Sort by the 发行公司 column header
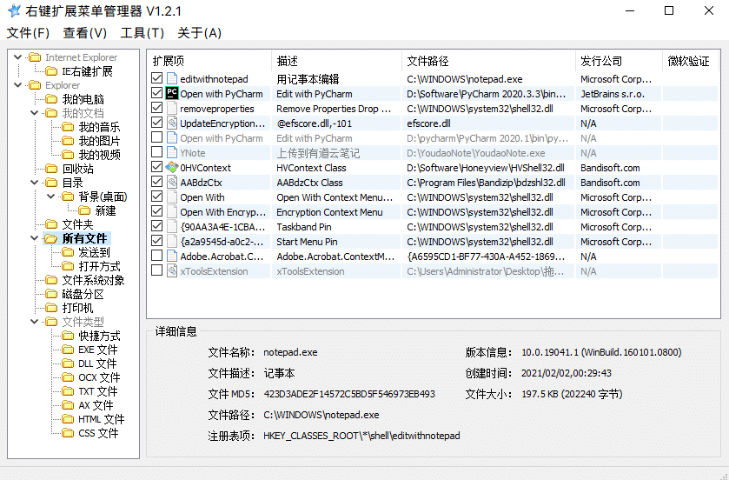Screen dimensions: 729x480 pos(619,61)
